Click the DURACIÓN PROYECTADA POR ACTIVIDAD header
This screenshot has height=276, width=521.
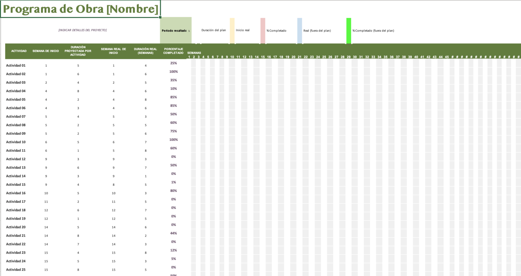click(78, 51)
